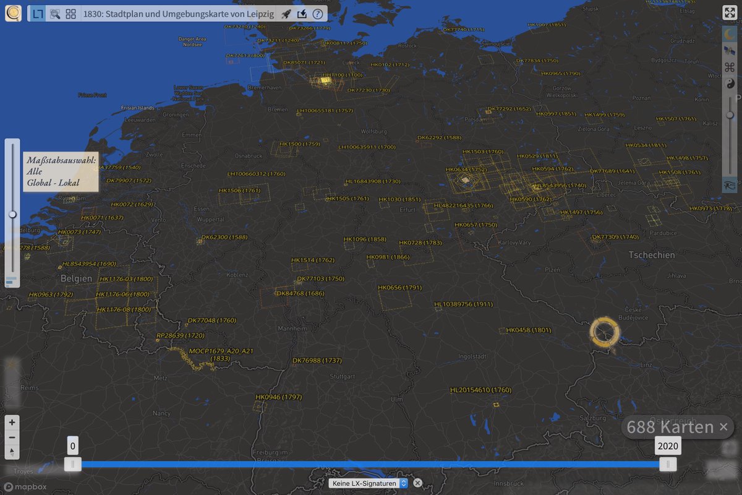Select the map frame view icon
Image resolution: width=742 pixels, height=495 pixels.
point(38,14)
